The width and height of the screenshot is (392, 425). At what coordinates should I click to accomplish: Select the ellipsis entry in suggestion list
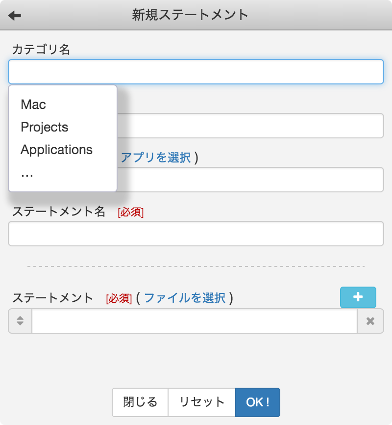click(x=27, y=174)
